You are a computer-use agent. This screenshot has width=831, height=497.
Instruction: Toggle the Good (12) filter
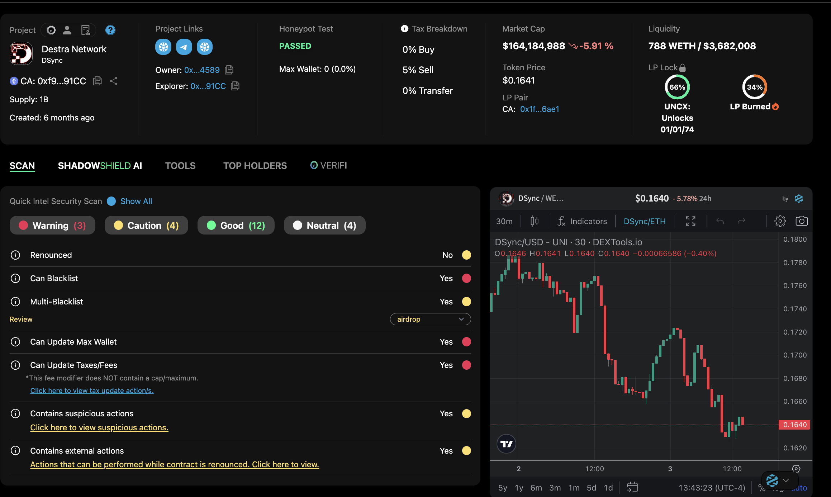click(236, 226)
